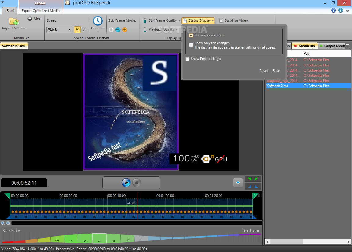Open the Help question mark icon
352x252 pixels.
coord(334,10)
